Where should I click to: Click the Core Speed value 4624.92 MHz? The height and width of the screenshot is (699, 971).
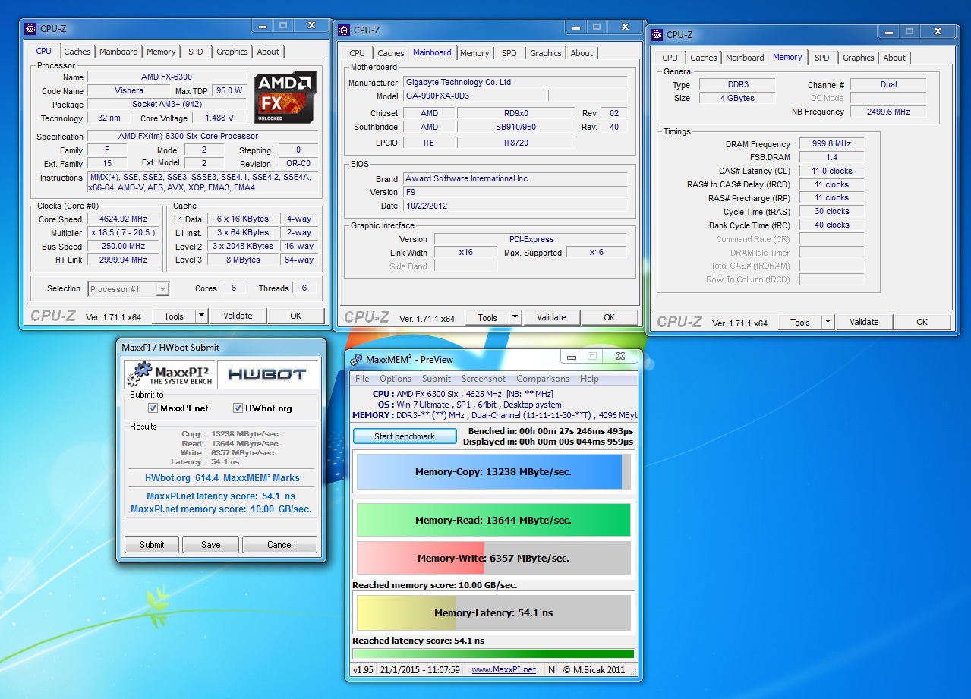pos(124,219)
